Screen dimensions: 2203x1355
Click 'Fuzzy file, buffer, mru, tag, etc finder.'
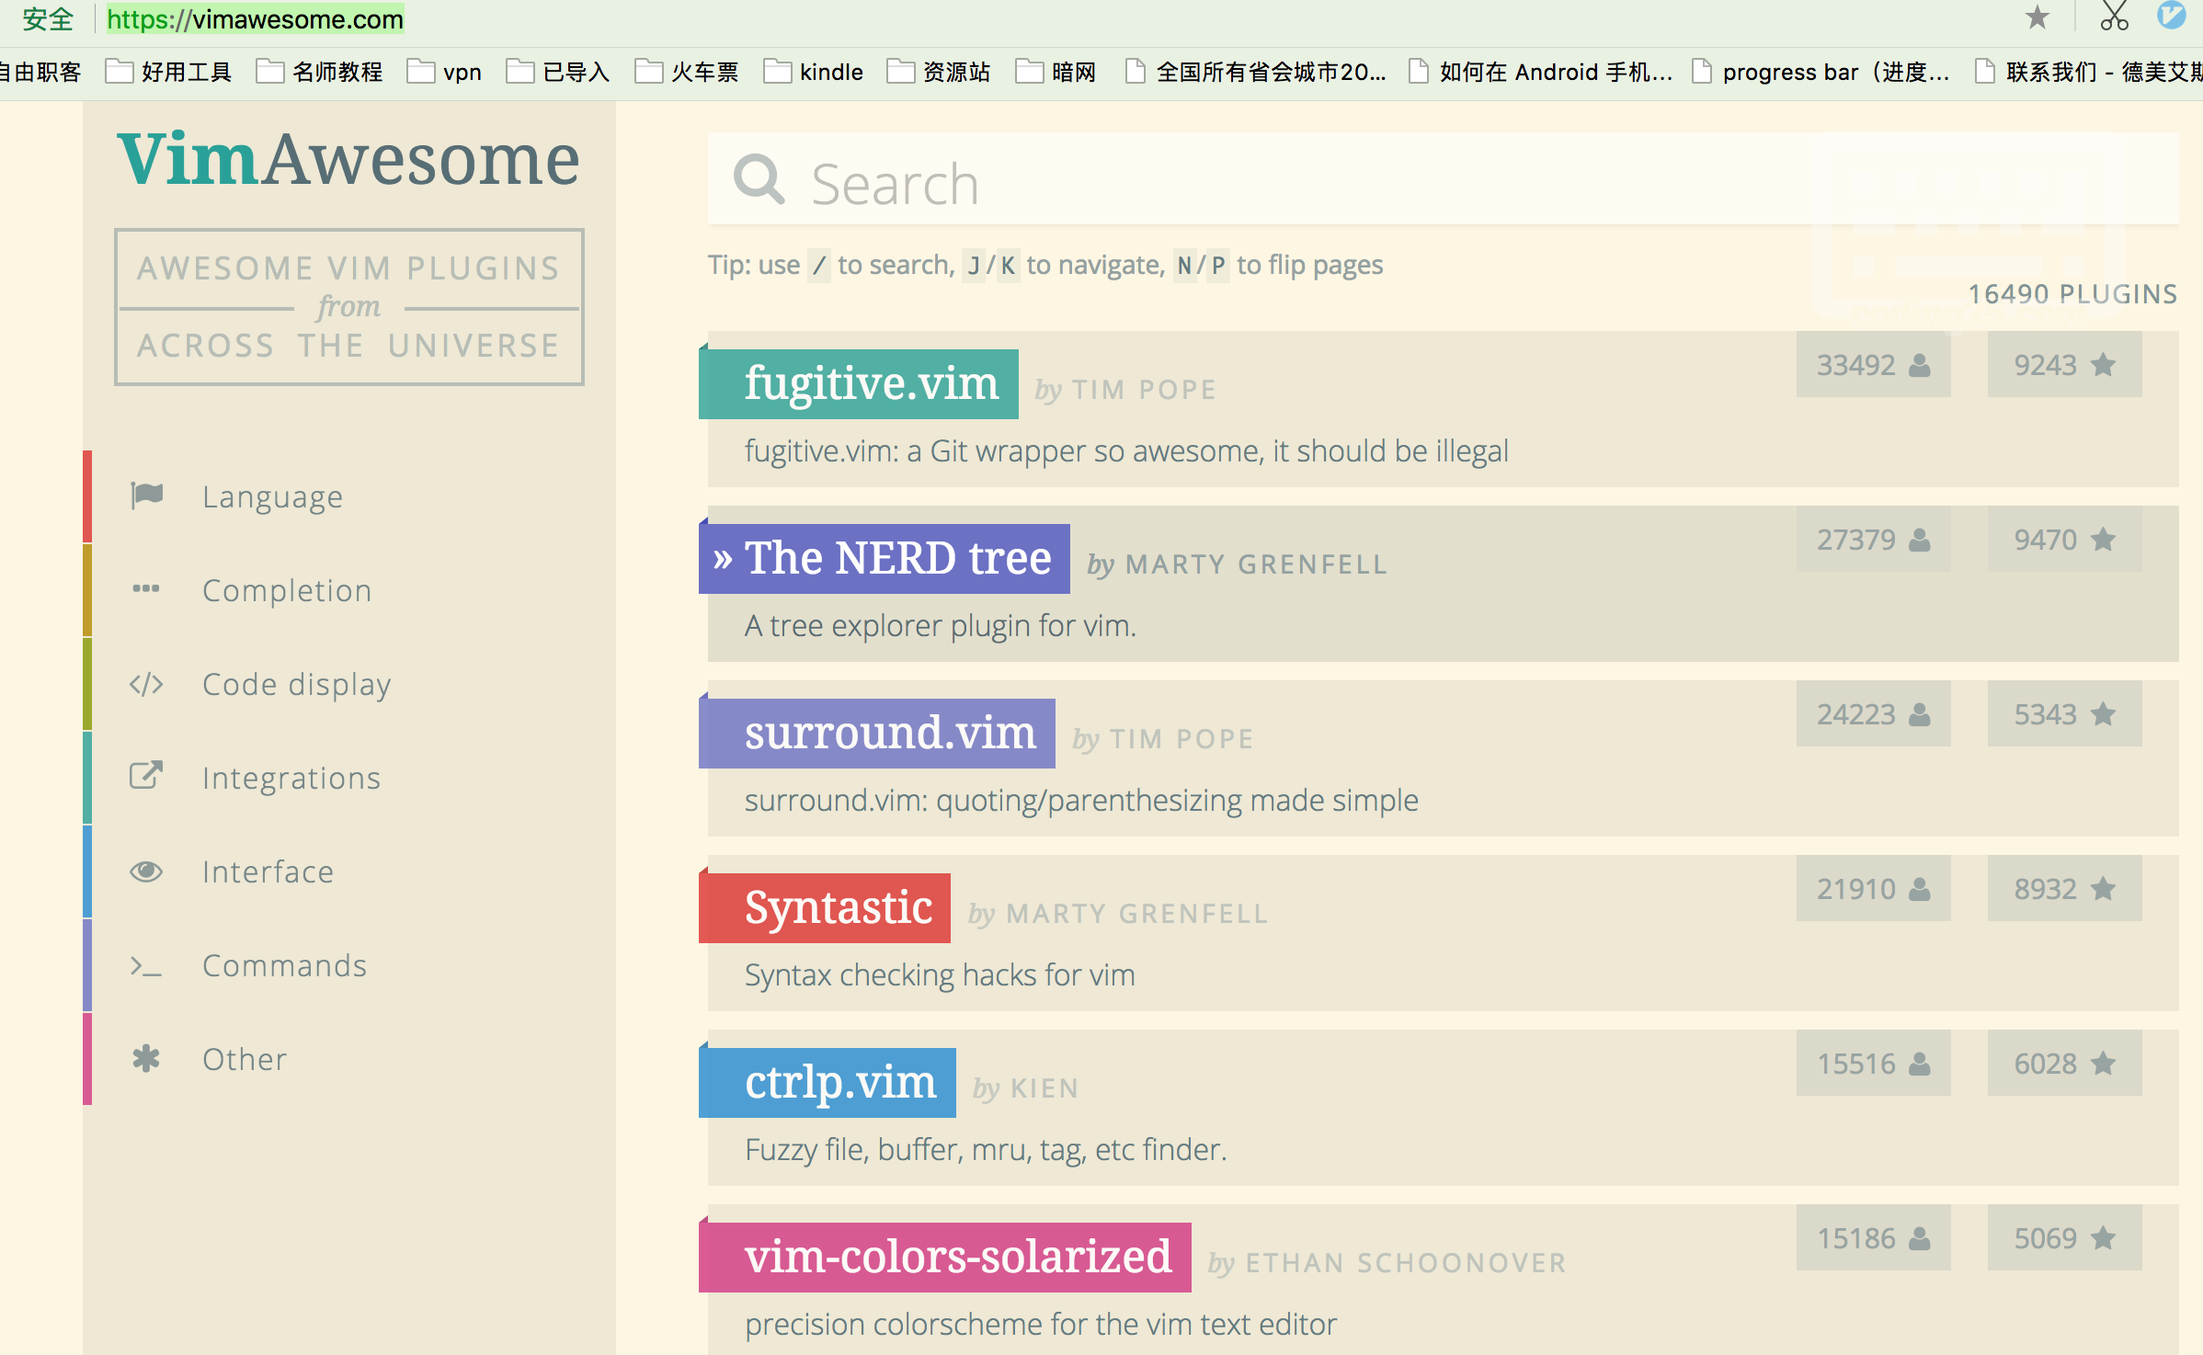coord(986,1150)
